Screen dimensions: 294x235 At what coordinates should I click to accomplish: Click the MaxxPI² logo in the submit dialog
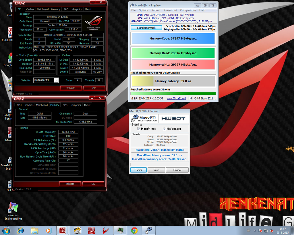click(144, 119)
